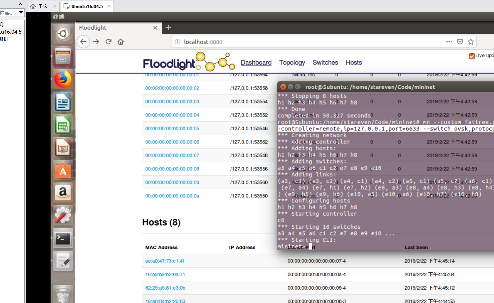
Task: Open switch 00:00:00:00:00:00:00:09 link
Action: click(172, 182)
